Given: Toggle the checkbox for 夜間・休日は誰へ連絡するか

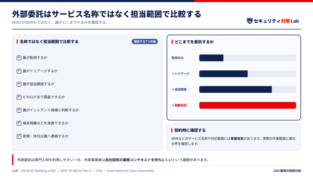Looking at the screenshot, I should [x=19, y=136].
